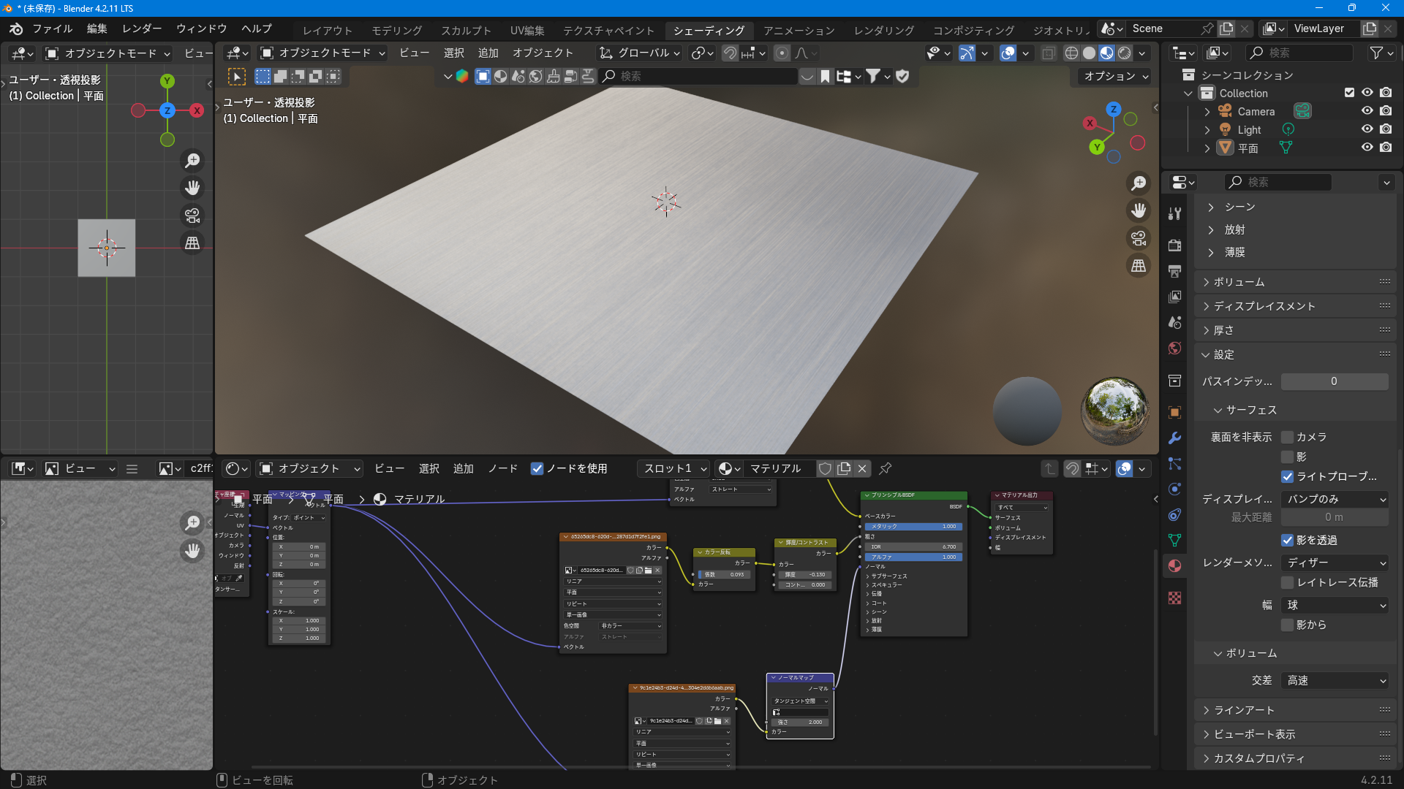Adjust the メタリック slider on Principled BSDF
The width and height of the screenshot is (1404, 789).
coord(913,527)
